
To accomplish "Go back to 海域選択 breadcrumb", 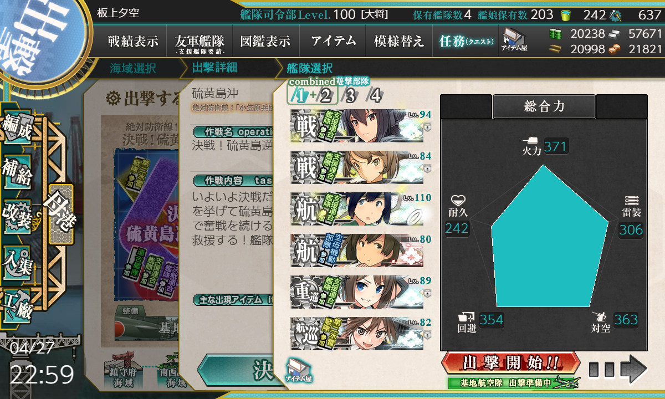I will (x=133, y=69).
